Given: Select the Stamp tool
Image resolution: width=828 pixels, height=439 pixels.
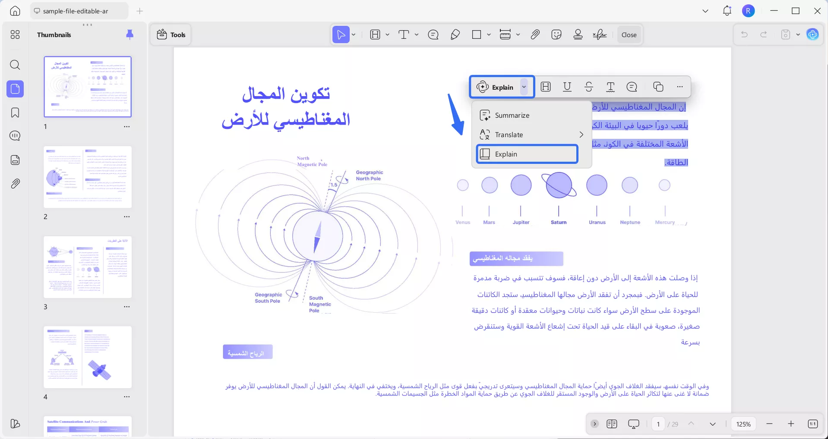Looking at the screenshot, I should [578, 34].
